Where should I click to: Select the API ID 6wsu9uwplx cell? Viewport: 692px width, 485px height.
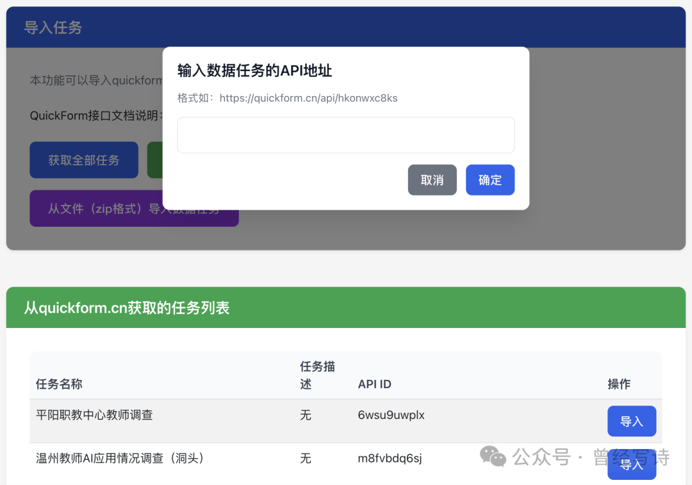click(391, 415)
